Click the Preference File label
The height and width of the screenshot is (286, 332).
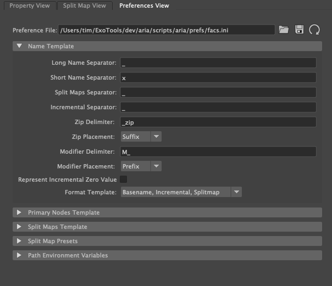35,30
